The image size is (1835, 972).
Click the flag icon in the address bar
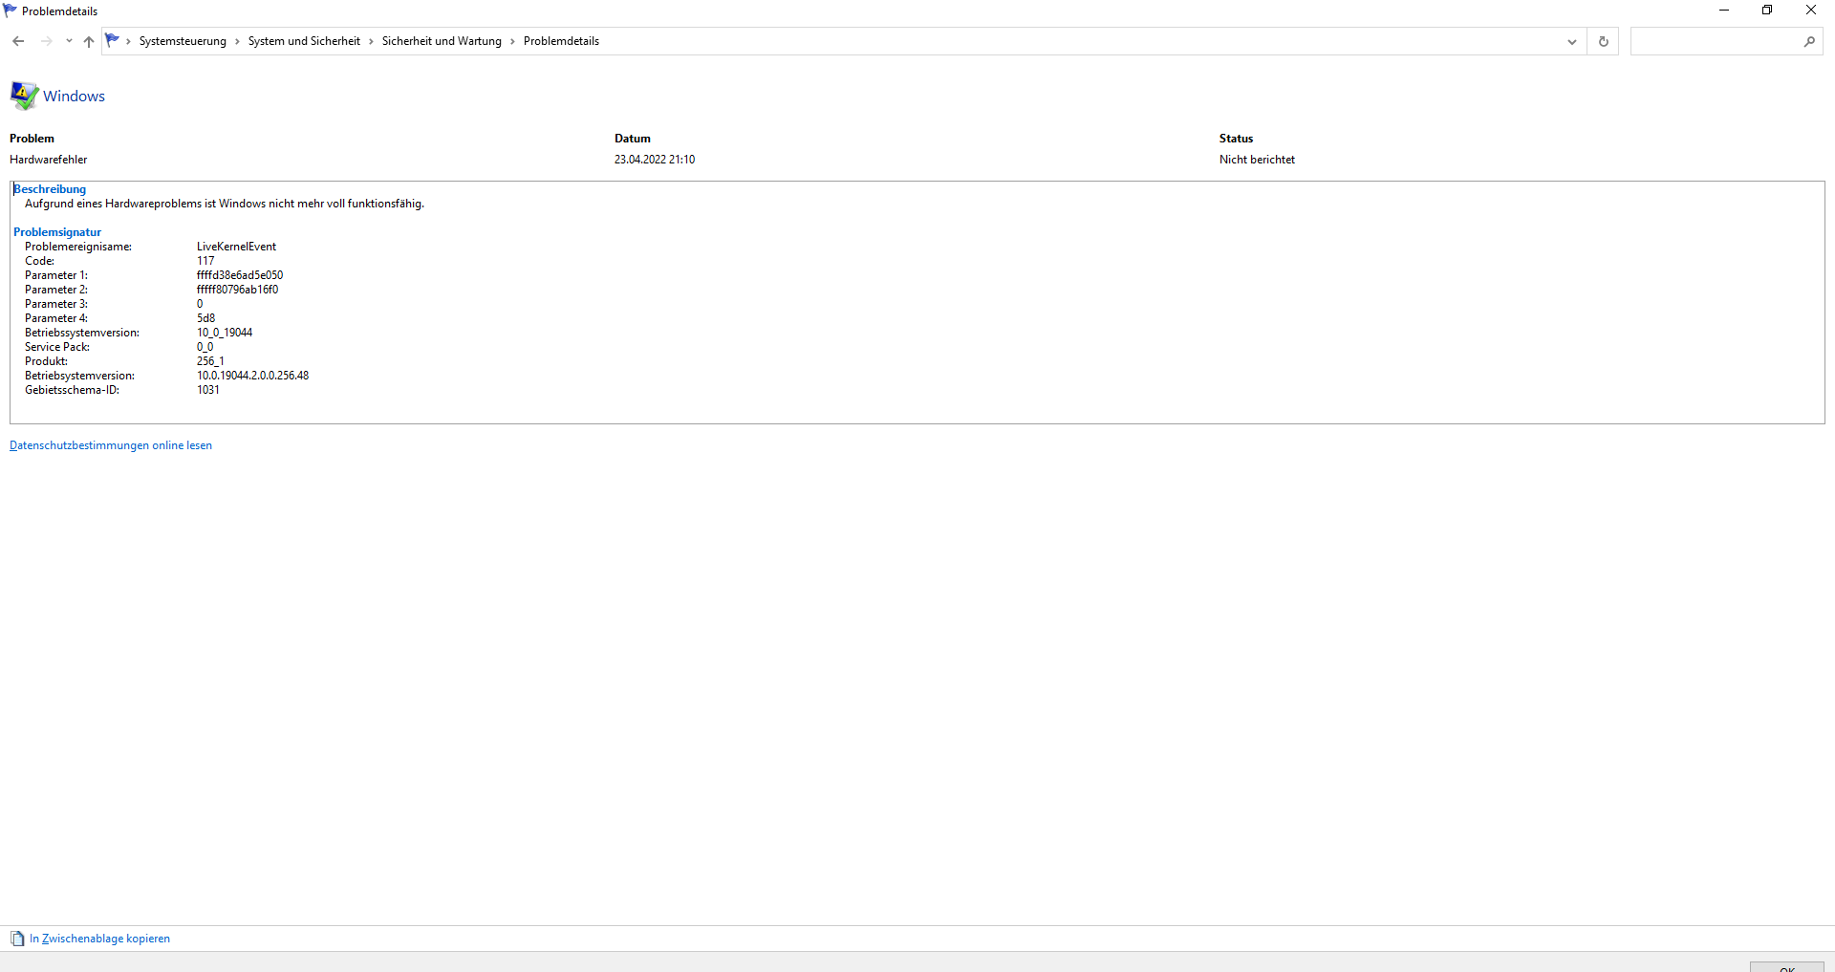[x=113, y=40]
